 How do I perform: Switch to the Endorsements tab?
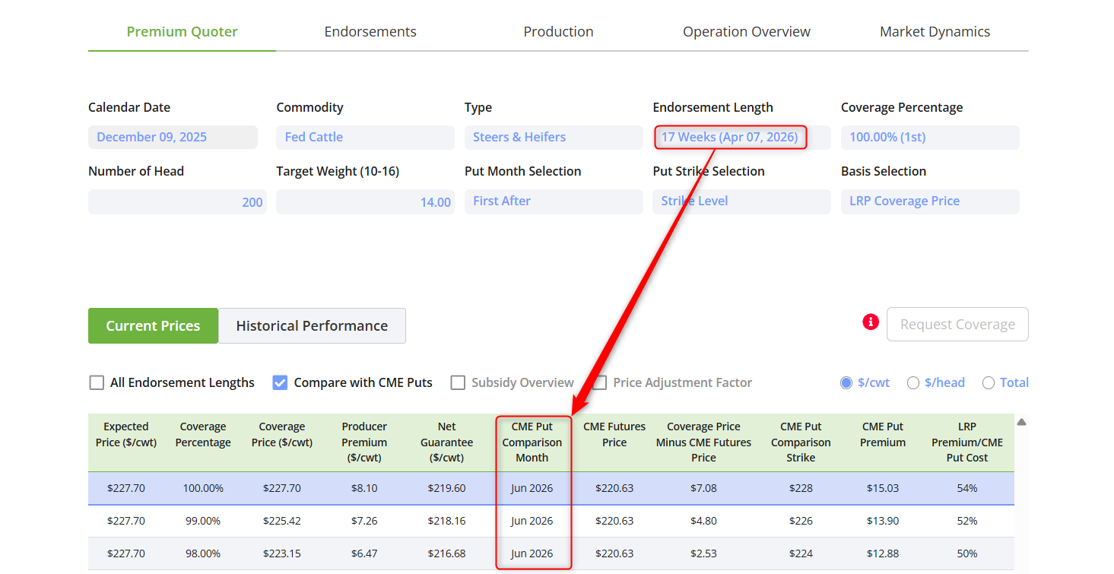point(370,32)
